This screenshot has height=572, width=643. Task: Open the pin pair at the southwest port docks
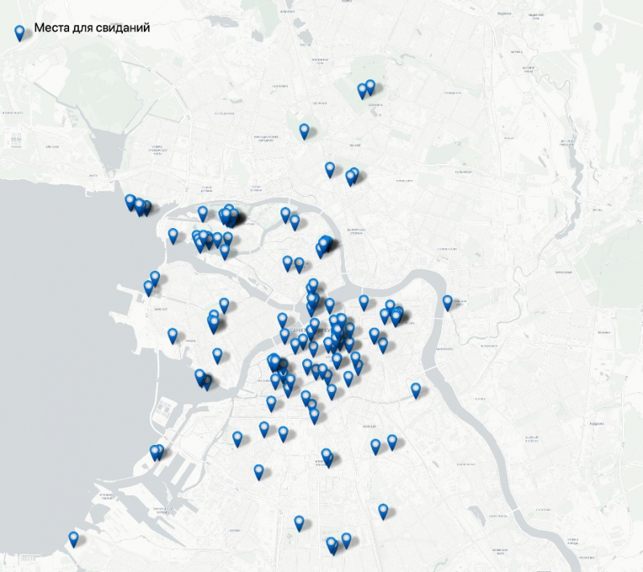(x=157, y=453)
